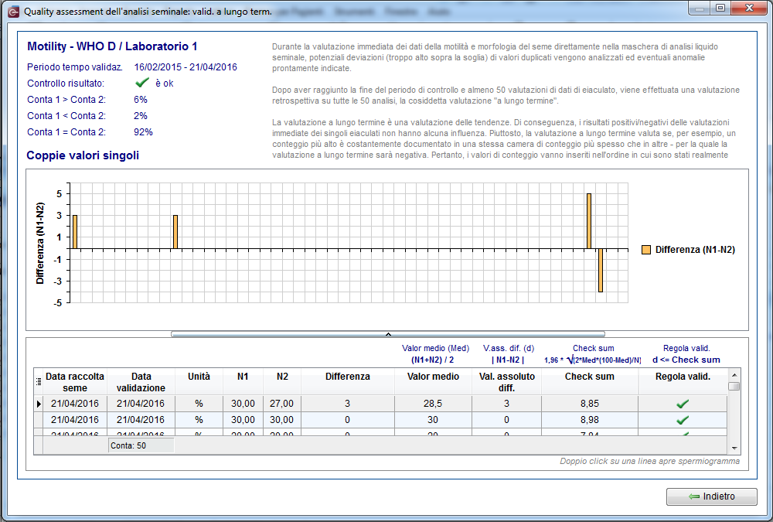Click the Conta 1 = Conta 2 value 92%
Image resolution: width=773 pixels, height=522 pixels.
pos(144,132)
